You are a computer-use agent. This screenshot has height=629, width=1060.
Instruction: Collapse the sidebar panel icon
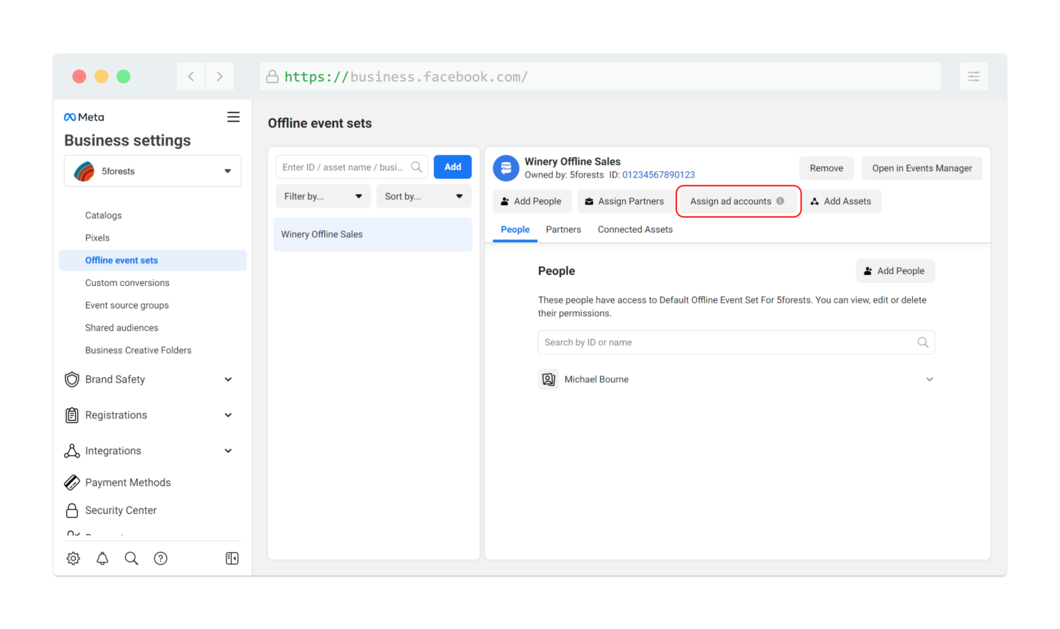tap(232, 558)
